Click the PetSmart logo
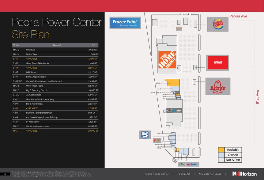 (x=192, y=164)
